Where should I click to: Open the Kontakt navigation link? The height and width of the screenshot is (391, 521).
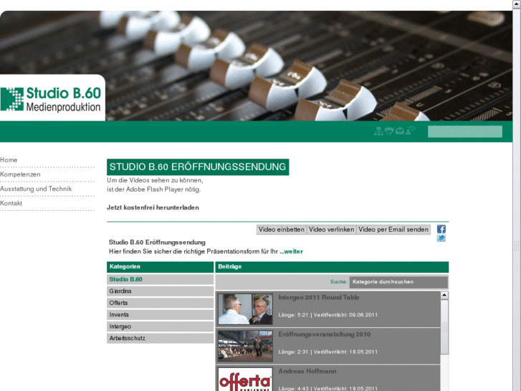(11, 203)
